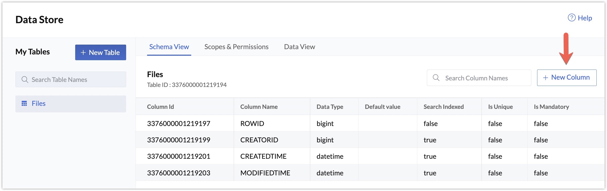Select the CREATORID column row

(x=259, y=140)
